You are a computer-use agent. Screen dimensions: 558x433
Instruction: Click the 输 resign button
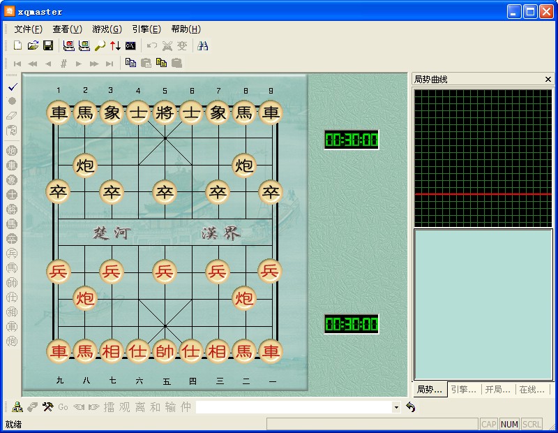click(x=170, y=407)
